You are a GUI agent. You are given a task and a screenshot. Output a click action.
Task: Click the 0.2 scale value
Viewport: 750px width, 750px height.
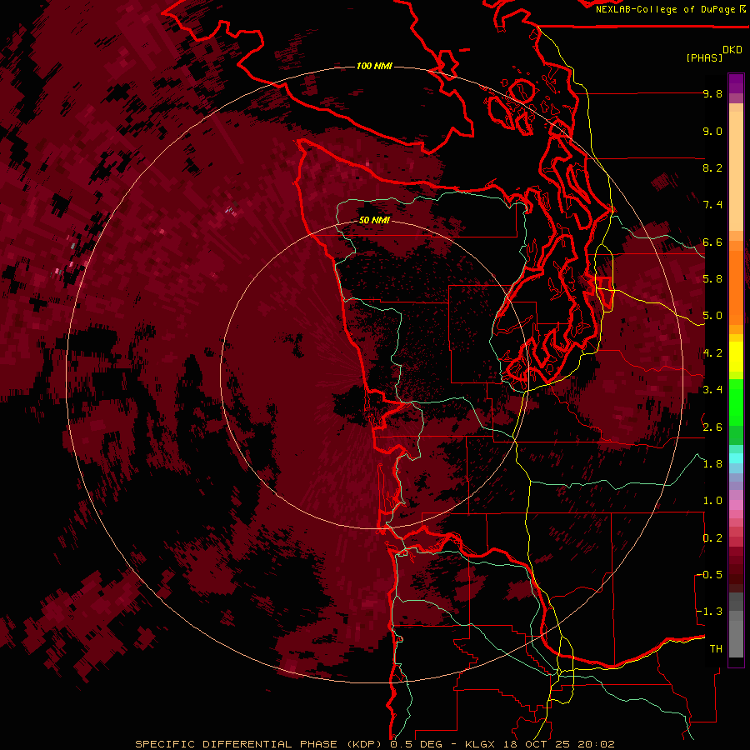(712, 538)
